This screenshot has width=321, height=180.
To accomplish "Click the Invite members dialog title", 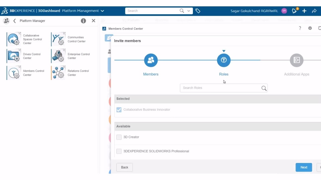I will [127, 41].
